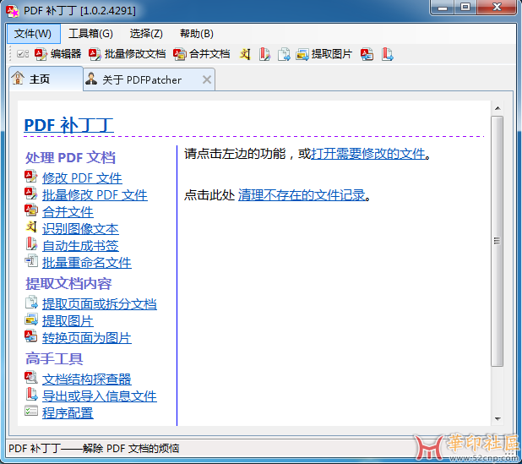This screenshot has height=464, width=522.
Task: Switch to the 关于 PDFPatcher tab
Action: [149, 79]
